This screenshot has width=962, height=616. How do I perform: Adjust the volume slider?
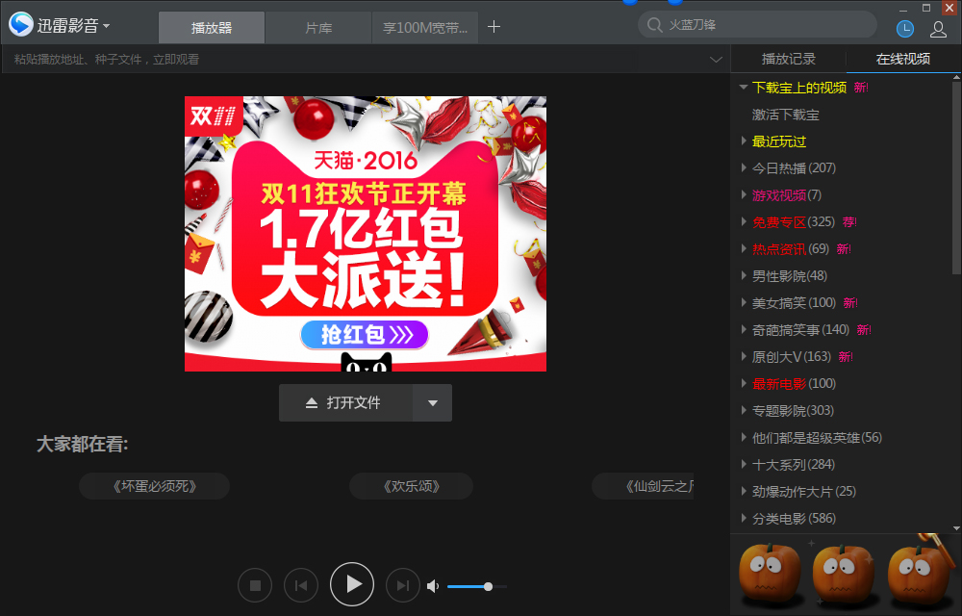477,586
